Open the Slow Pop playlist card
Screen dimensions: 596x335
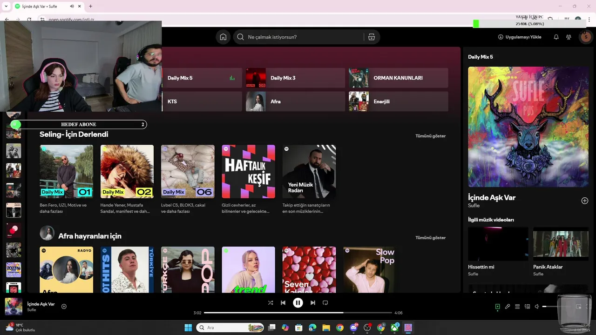pos(370,270)
